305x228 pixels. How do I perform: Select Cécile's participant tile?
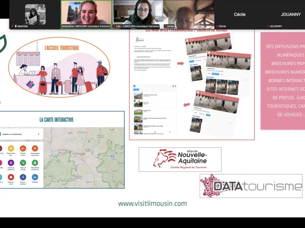tap(240, 15)
